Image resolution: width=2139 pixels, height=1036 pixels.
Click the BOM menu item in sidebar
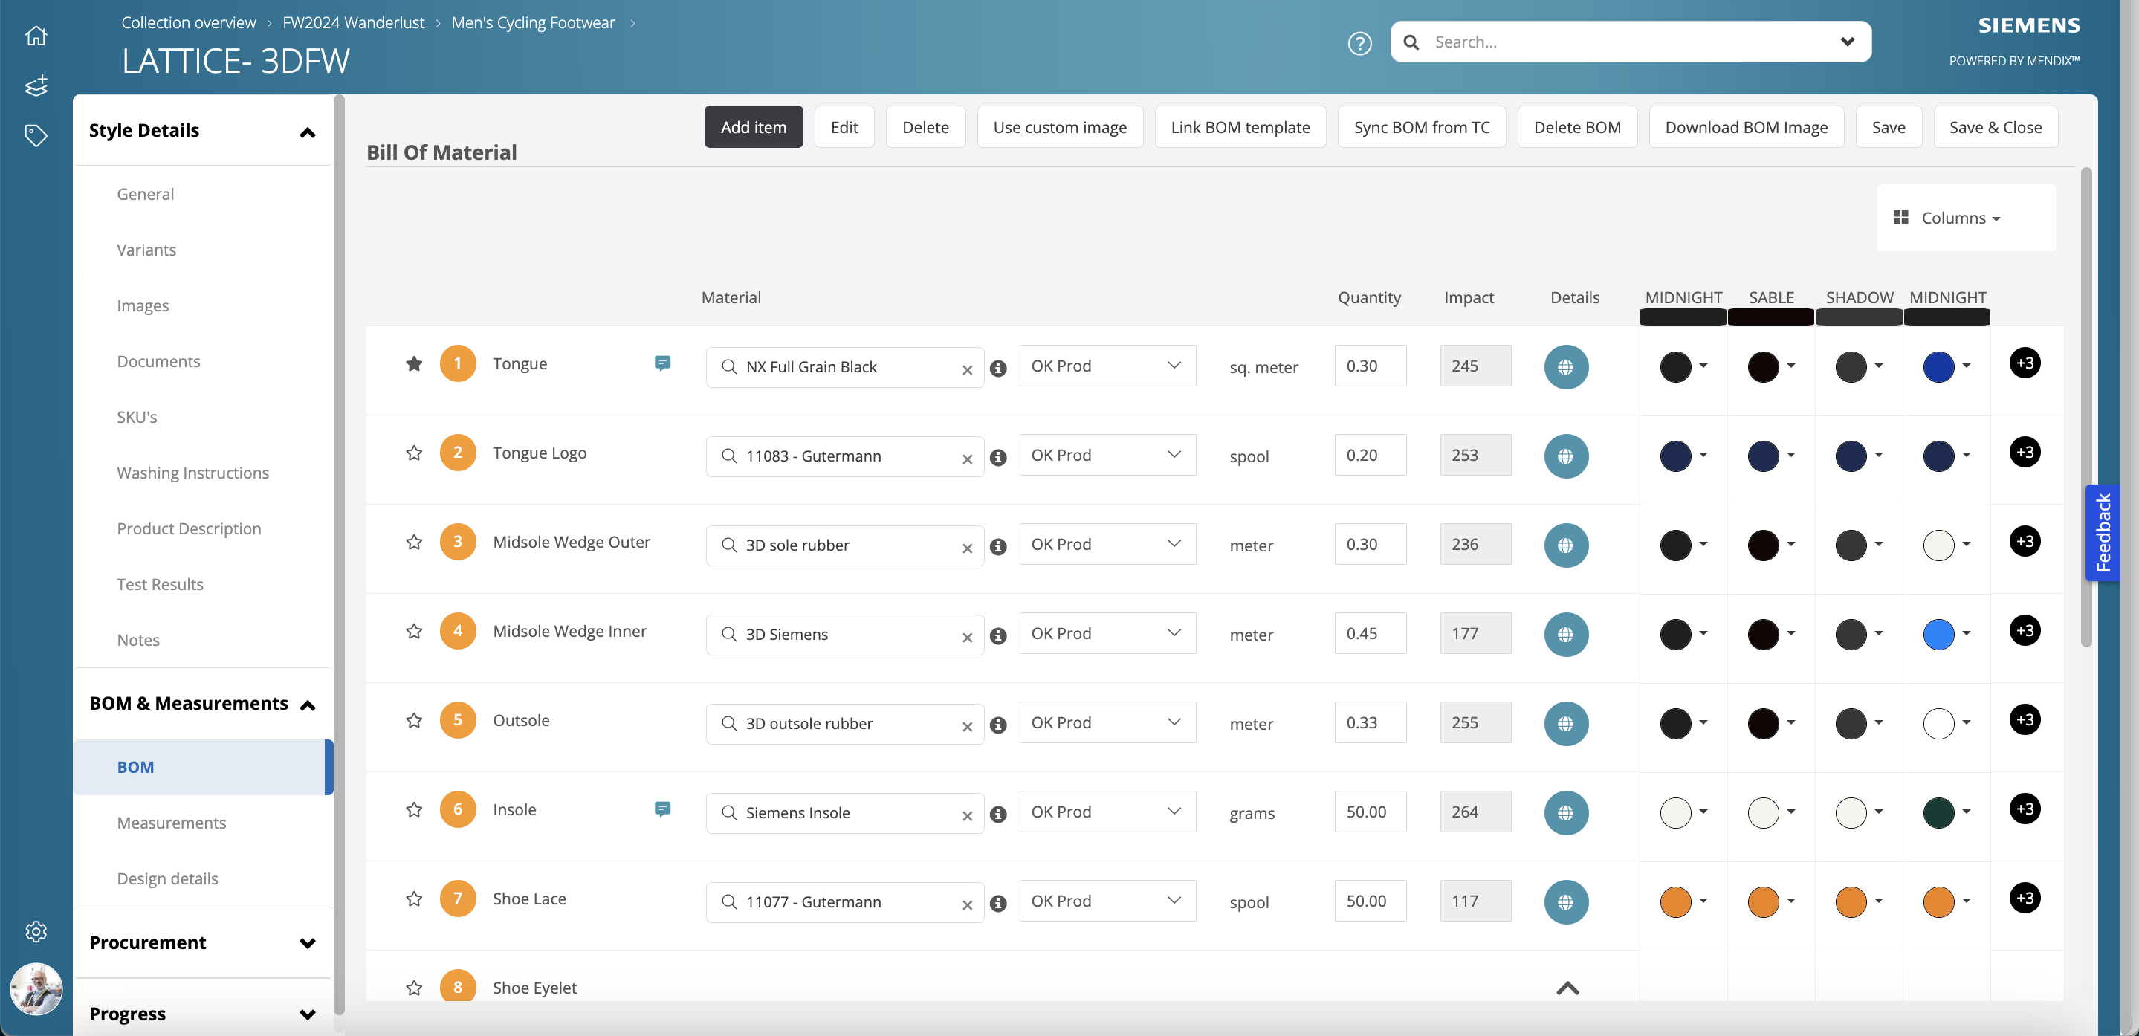pos(135,767)
